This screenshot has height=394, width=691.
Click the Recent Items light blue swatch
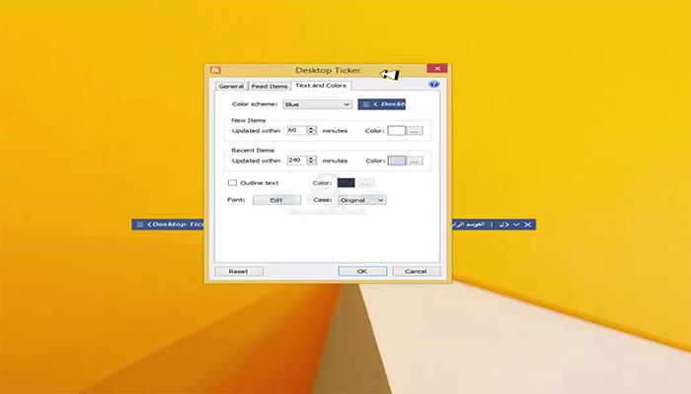click(x=396, y=161)
